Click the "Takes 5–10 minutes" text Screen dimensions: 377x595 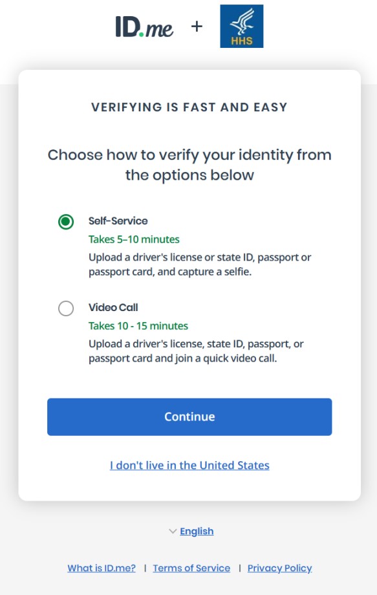click(135, 239)
